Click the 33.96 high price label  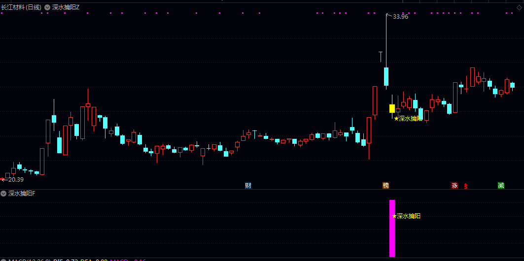(x=400, y=17)
